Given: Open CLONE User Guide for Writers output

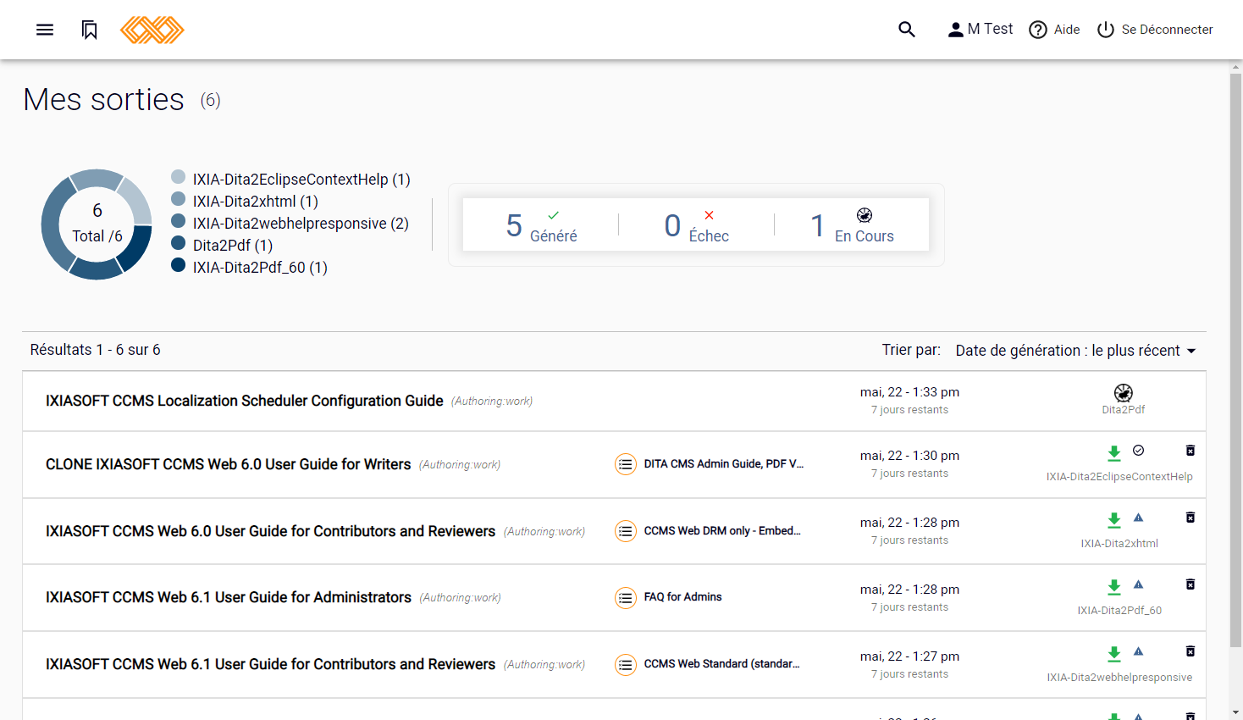Looking at the screenshot, I should click(x=228, y=464).
